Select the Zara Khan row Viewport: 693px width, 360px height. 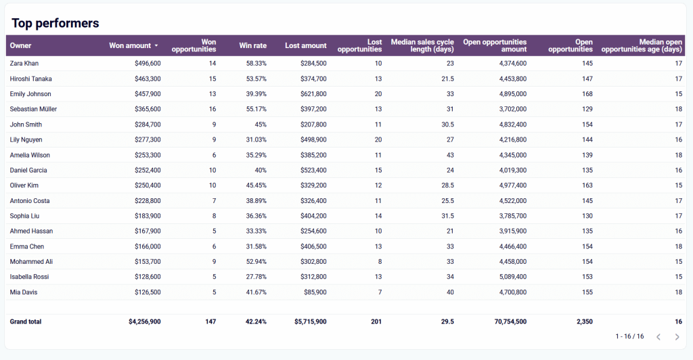point(346,64)
